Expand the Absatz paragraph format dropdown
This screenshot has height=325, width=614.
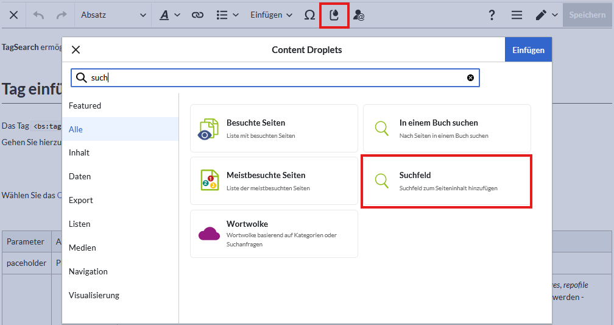click(x=113, y=15)
